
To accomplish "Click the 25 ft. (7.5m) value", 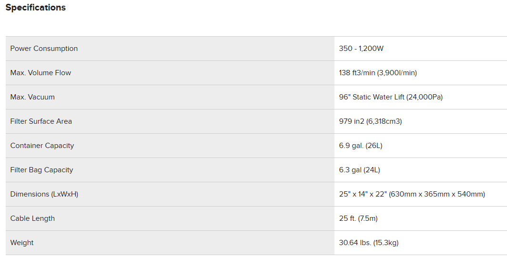I will point(358,218).
